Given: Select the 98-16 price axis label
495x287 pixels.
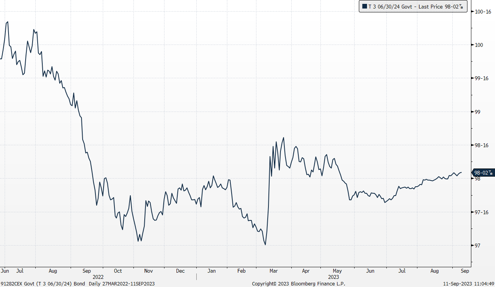Looking at the screenshot, I should [x=481, y=145].
